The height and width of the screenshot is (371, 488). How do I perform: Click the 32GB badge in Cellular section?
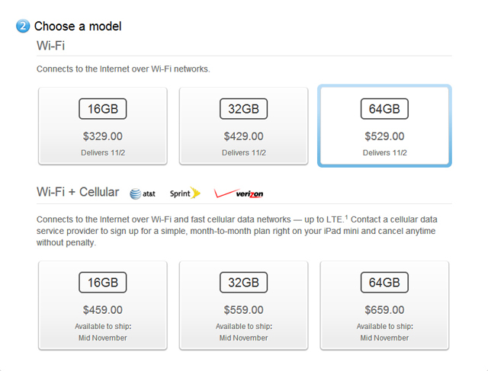(243, 283)
